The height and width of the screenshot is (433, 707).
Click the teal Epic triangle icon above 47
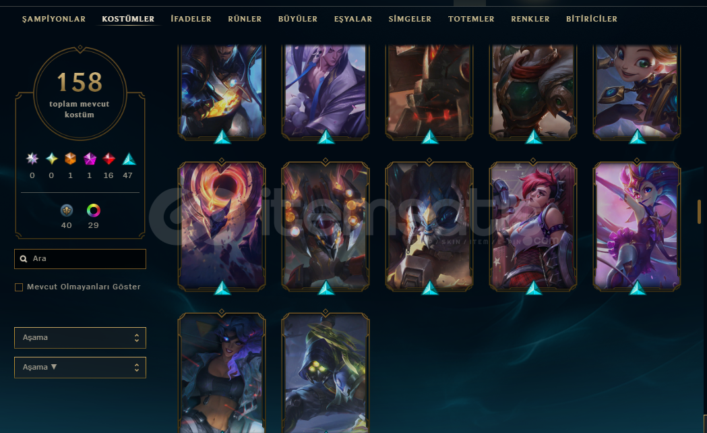129,158
